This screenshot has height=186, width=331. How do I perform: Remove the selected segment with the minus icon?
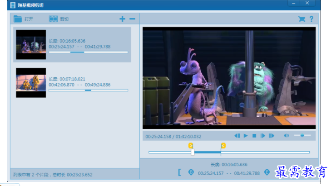[x=133, y=19]
